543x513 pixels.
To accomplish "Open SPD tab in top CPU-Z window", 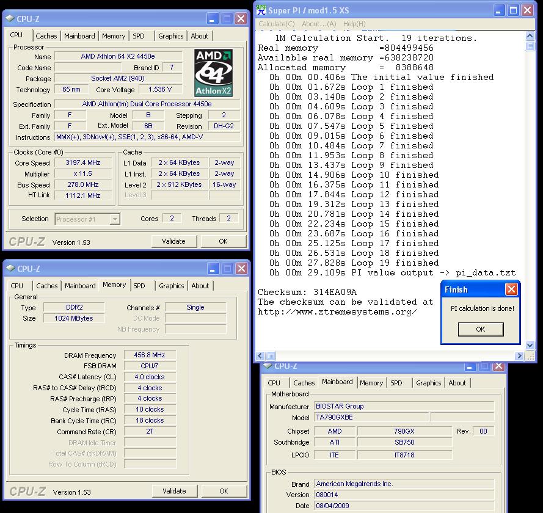I will point(139,36).
